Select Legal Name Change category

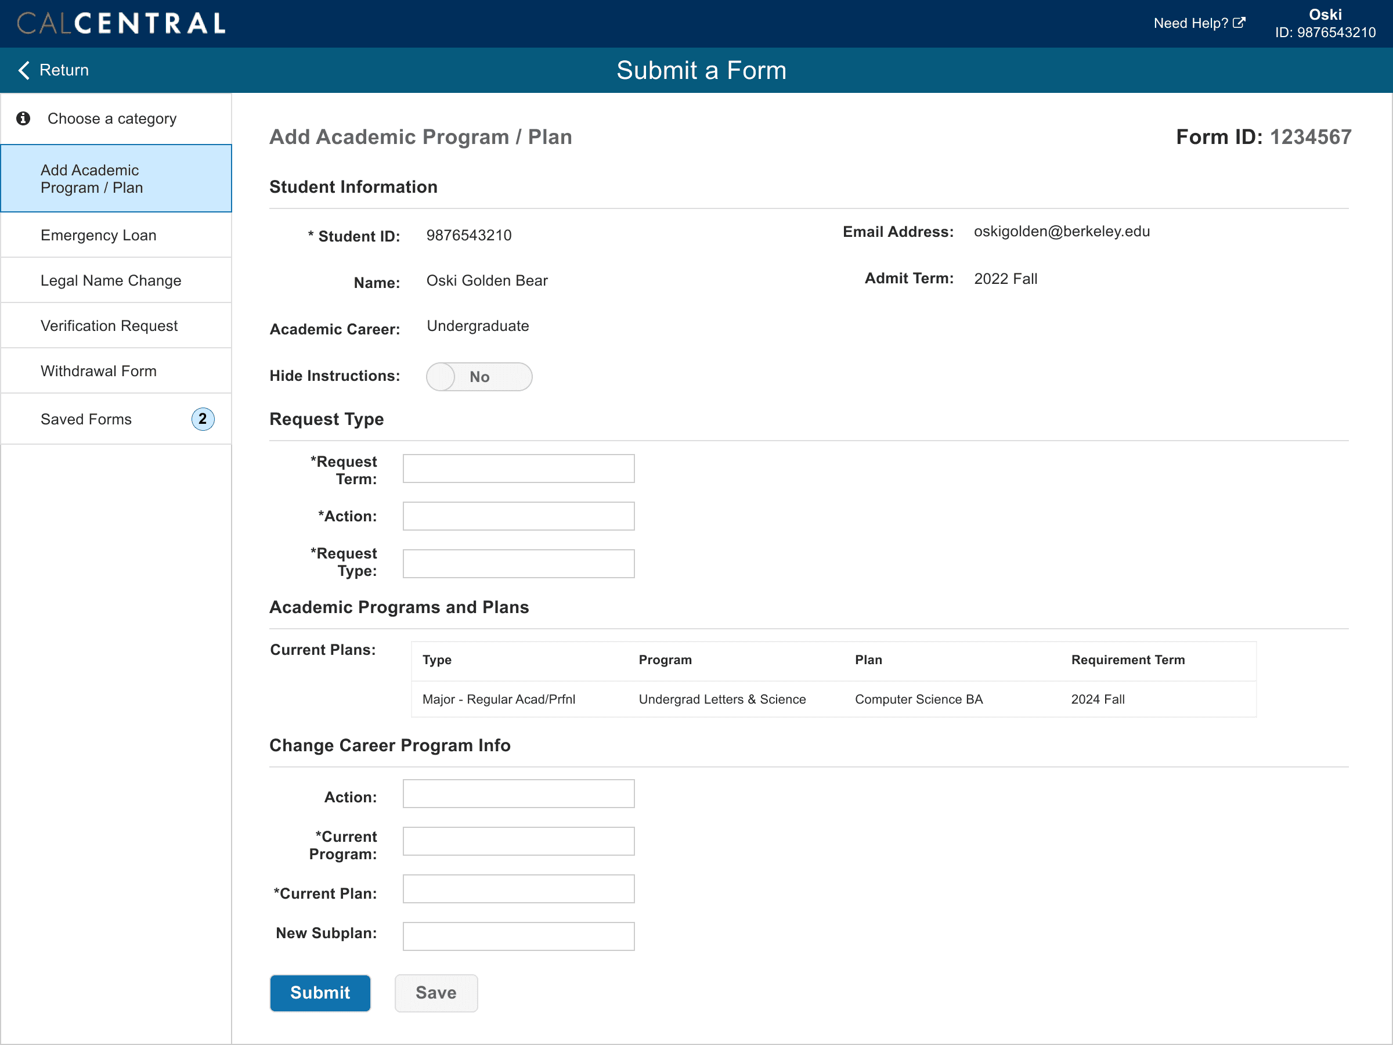[111, 280]
